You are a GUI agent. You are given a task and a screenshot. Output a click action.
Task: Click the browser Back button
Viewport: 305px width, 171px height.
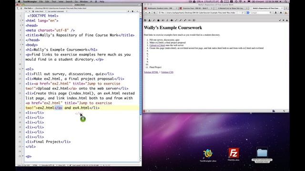pyautogui.click(x=146, y=13)
